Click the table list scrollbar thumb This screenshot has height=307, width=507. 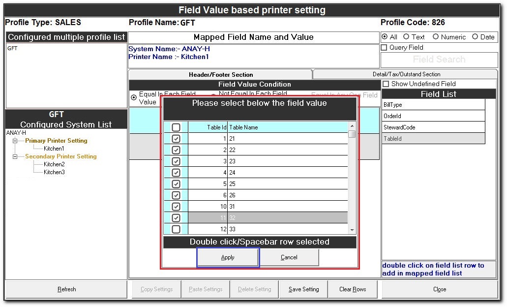(352, 134)
